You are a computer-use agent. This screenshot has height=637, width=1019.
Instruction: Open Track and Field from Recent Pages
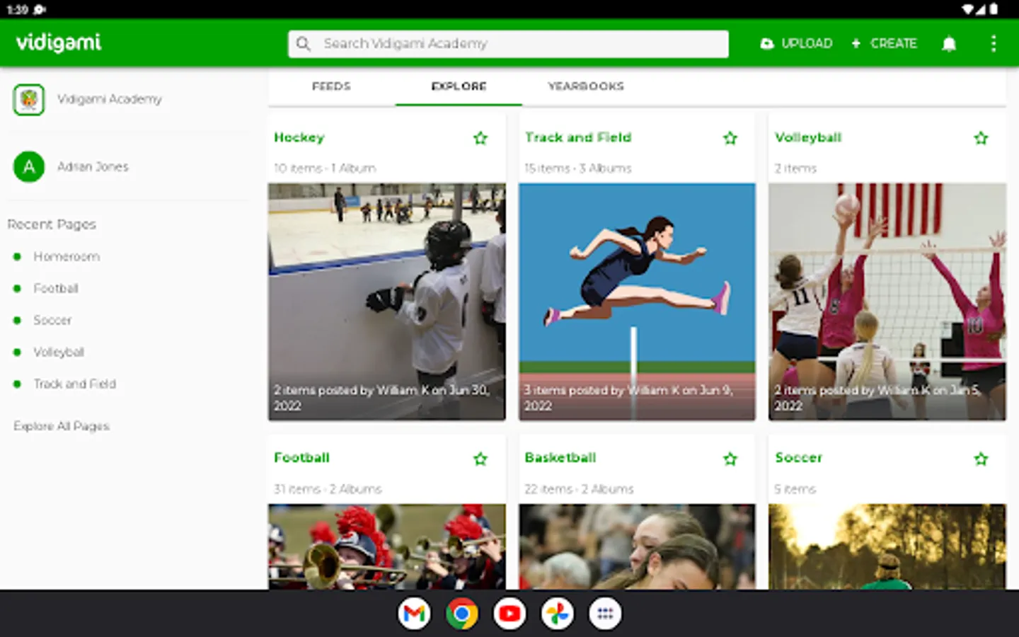pyautogui.click(x=74, y=384)
